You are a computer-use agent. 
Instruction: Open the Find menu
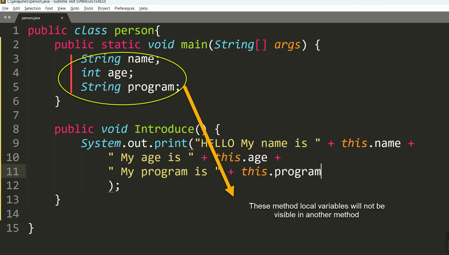[x=49, y=8]
